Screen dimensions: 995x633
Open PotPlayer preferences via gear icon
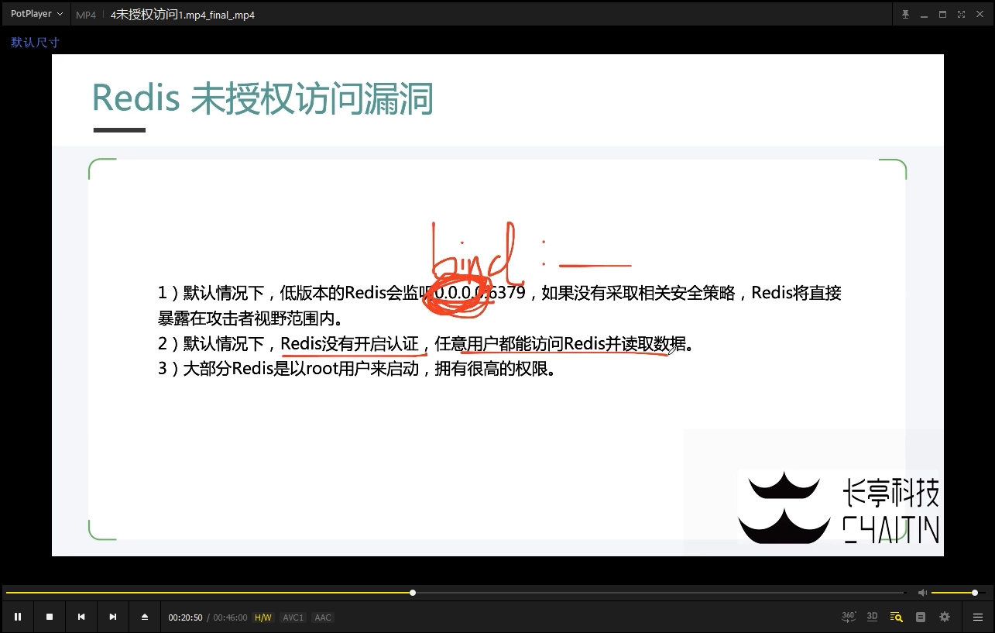[945, 616]
